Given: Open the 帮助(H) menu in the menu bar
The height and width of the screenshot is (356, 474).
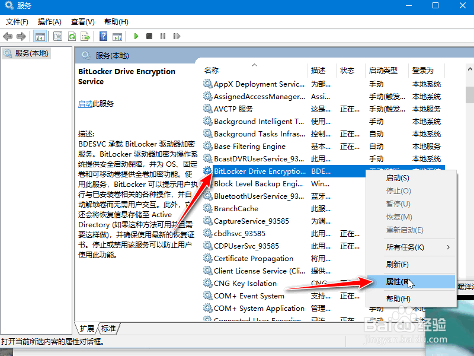Looking at the screenshot, I should [x=116, y=22].
